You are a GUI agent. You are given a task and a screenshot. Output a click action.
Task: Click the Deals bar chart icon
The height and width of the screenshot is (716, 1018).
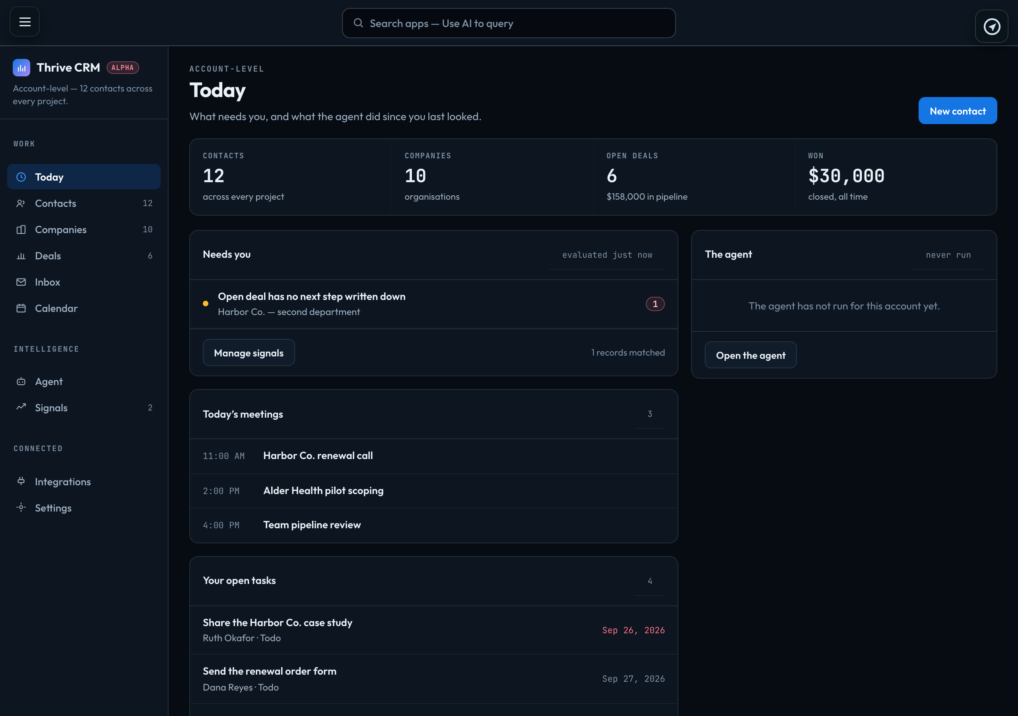[x=21, y=255]
